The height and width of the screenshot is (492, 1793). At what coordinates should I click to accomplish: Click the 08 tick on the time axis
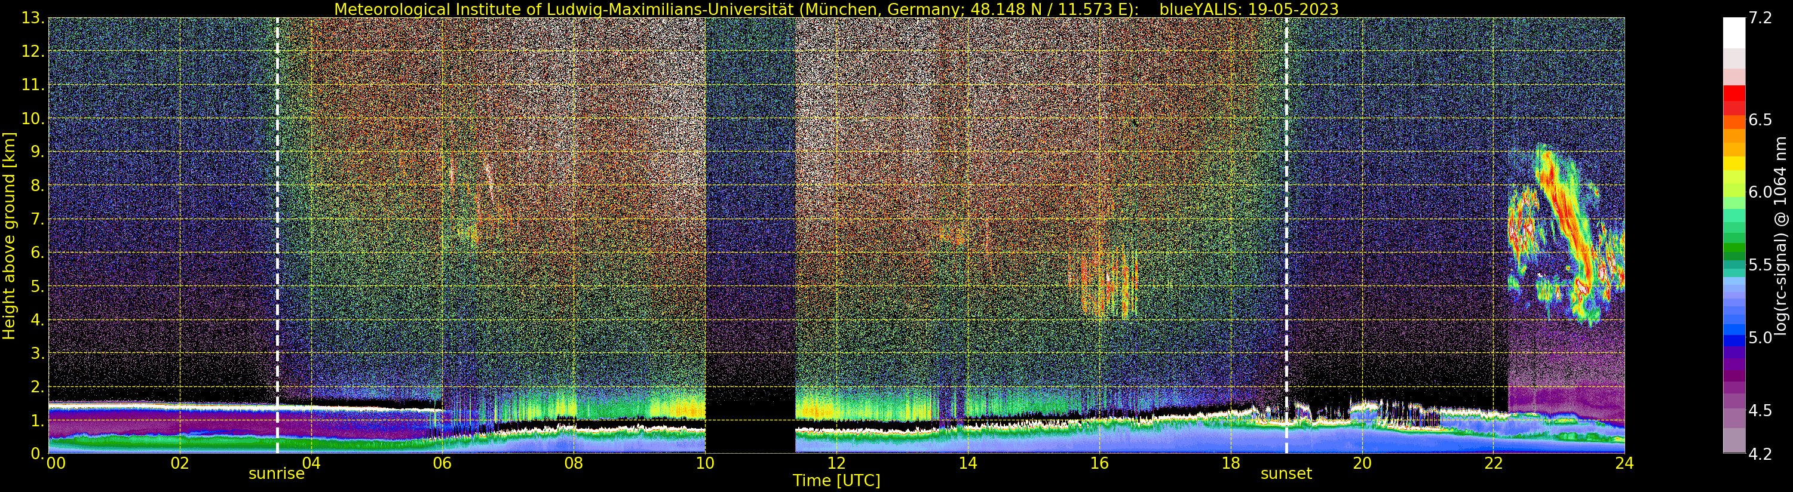[574, 463]
